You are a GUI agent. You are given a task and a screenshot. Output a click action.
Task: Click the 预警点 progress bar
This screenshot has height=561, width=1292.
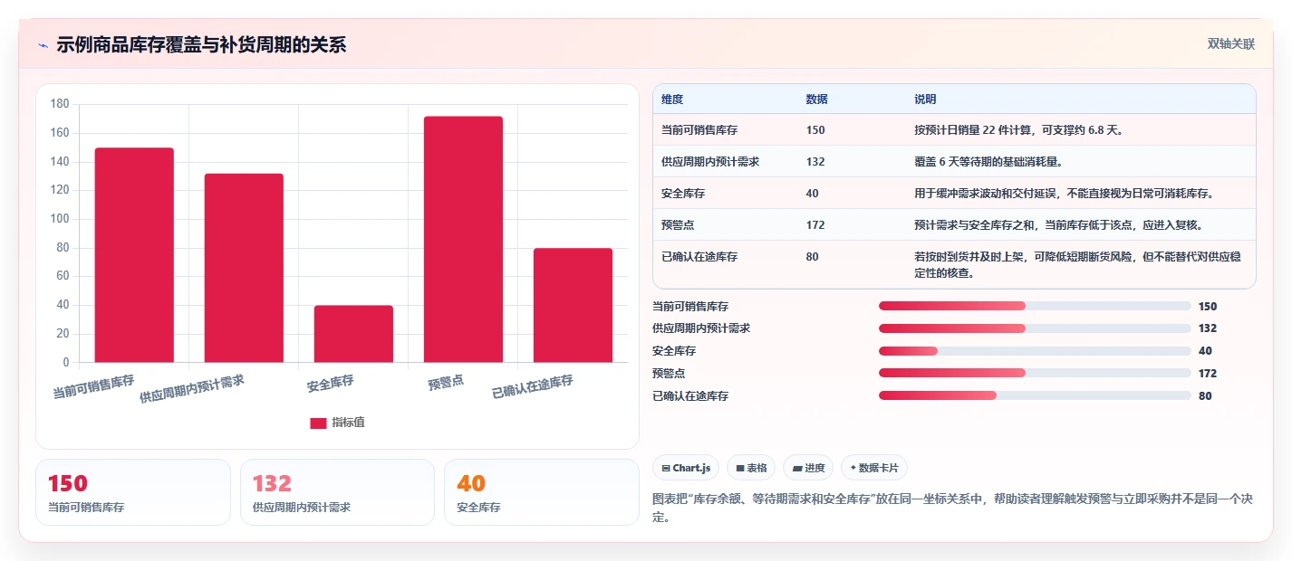point(1035,373)
